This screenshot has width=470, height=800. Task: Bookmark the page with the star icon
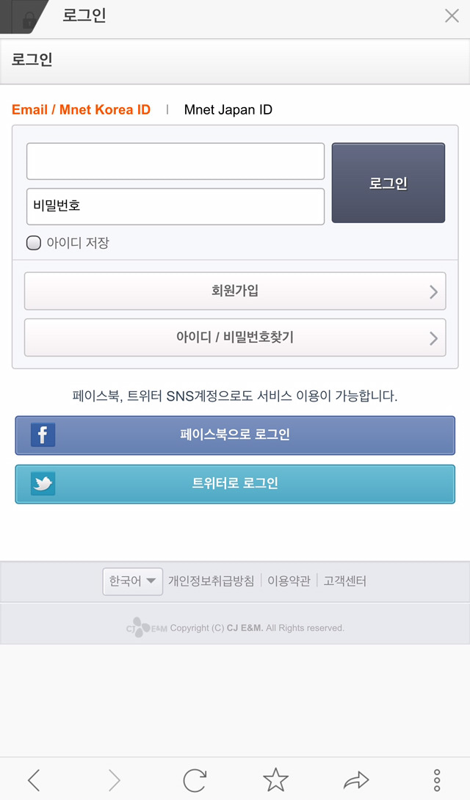[x=275, y=779]
